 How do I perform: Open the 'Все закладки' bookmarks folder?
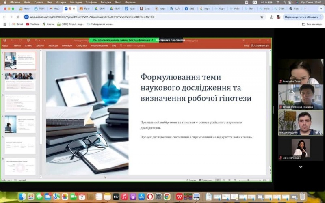[312, 24]
